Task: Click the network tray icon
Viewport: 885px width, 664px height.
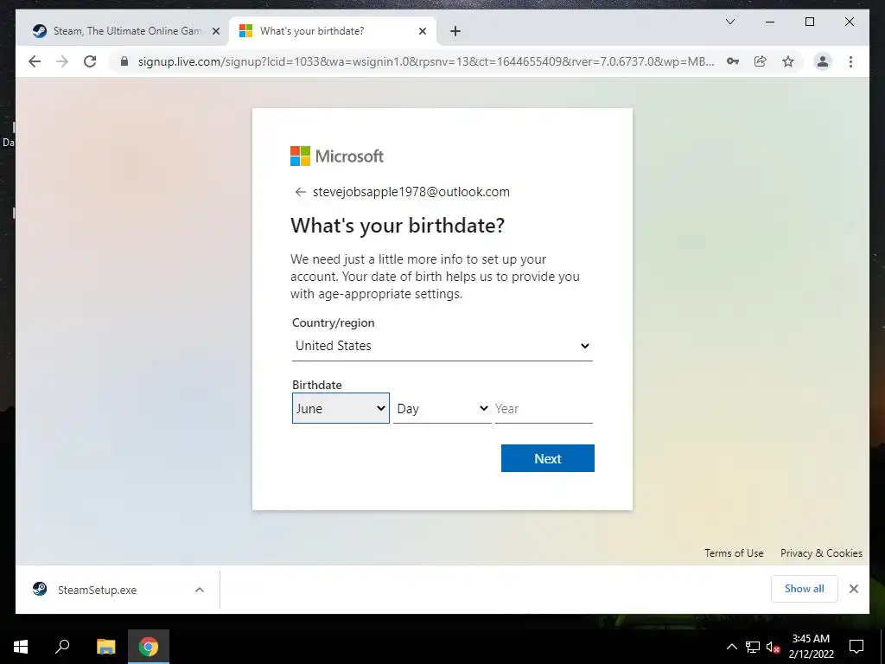Action: 753,647
